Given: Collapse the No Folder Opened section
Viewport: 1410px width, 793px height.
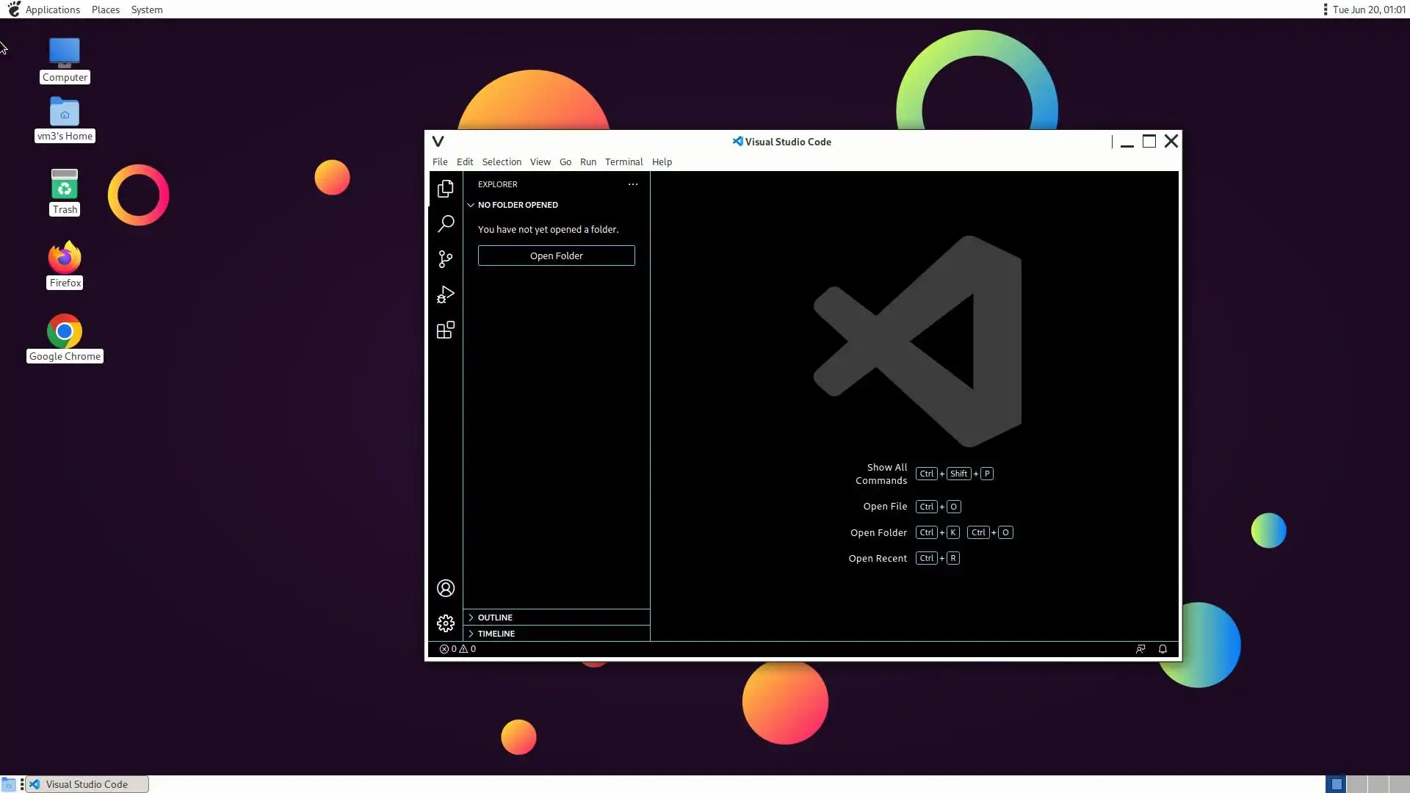Looking at the screenshot, I should pyautogui.click(x=517, y=205).
